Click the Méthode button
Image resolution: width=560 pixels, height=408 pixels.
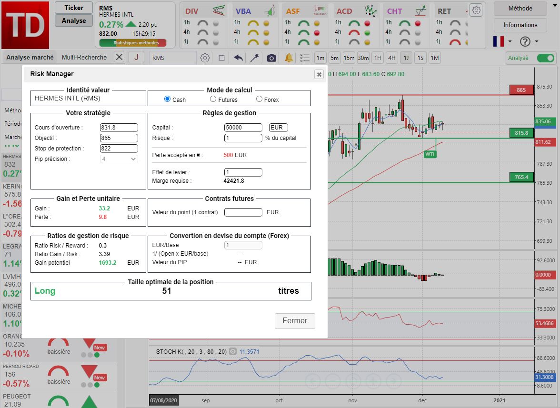pyautogui.click(x=520, y=8)
